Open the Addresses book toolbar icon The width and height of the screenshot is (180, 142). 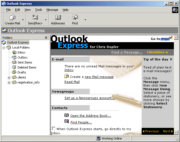coord(58,17)
